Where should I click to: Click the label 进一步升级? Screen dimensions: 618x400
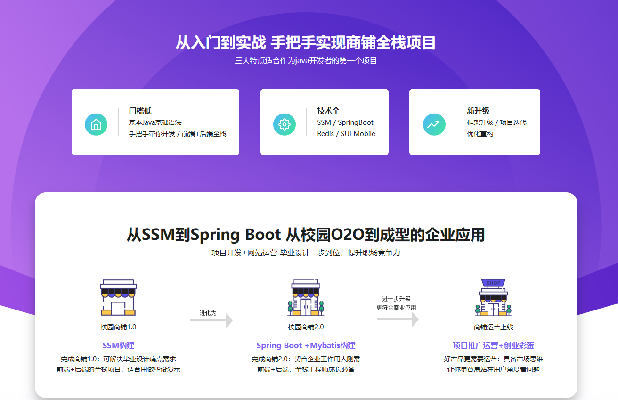pyautogui.click(x=396, y=299)
